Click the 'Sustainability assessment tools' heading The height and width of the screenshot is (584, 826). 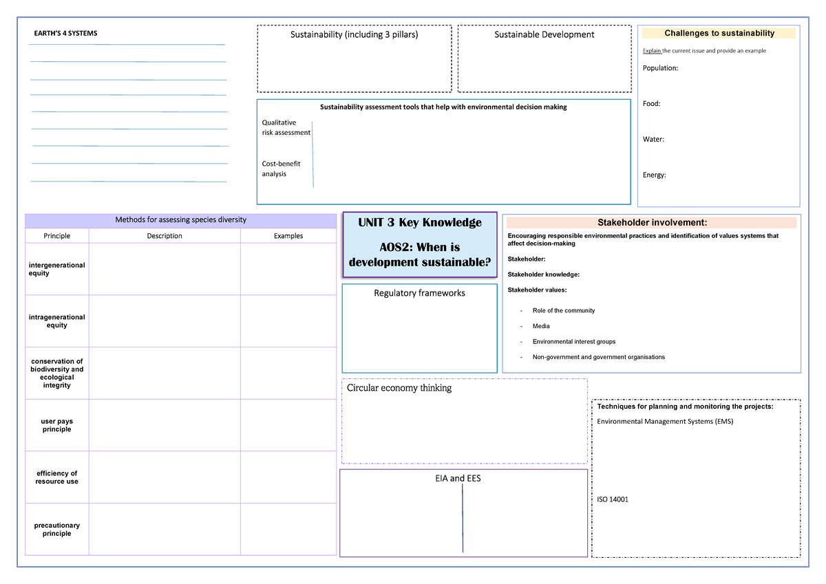click(444, 107)
